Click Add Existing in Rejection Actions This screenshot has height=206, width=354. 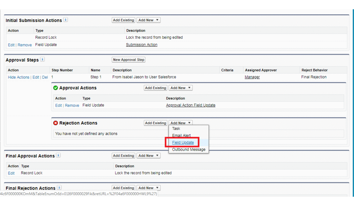coord(156,123)
